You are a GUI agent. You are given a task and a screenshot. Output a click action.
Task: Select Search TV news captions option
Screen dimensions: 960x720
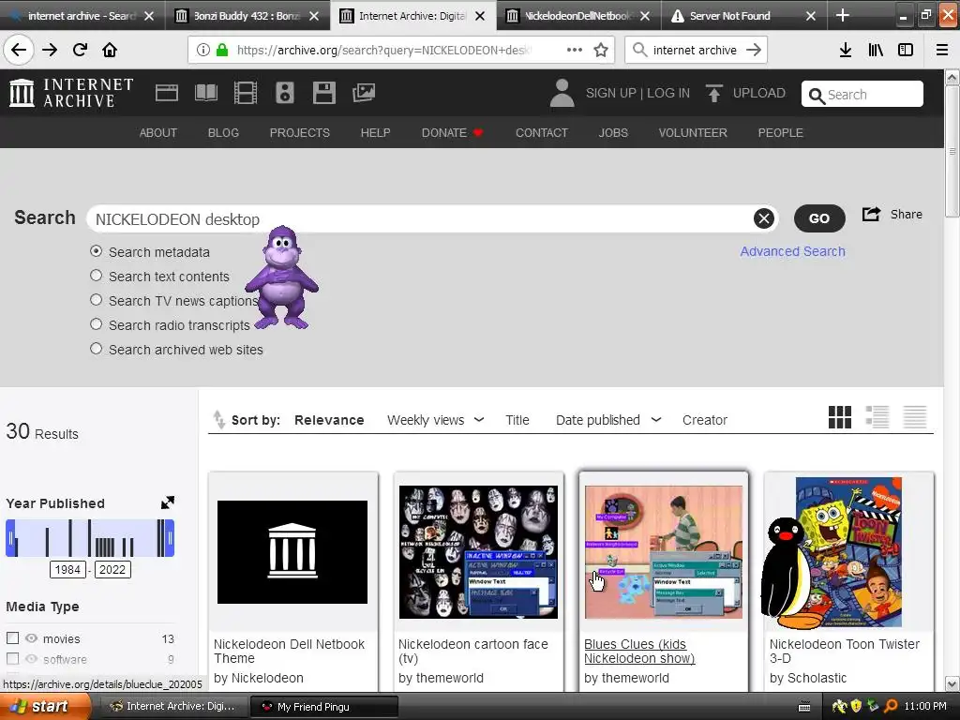pos(97,300)
